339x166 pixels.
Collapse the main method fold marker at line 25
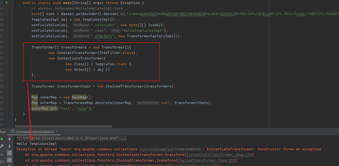click(x=13, y=3)
